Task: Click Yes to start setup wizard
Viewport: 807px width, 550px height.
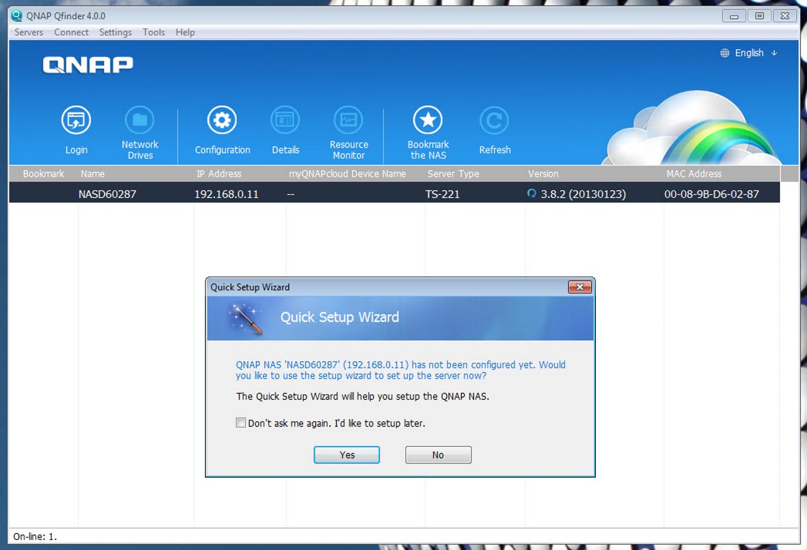Action: click(347, 455)
